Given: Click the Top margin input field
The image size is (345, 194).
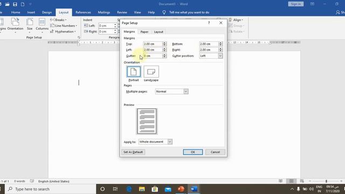Looking at the screenshot, I should point(153,44).
